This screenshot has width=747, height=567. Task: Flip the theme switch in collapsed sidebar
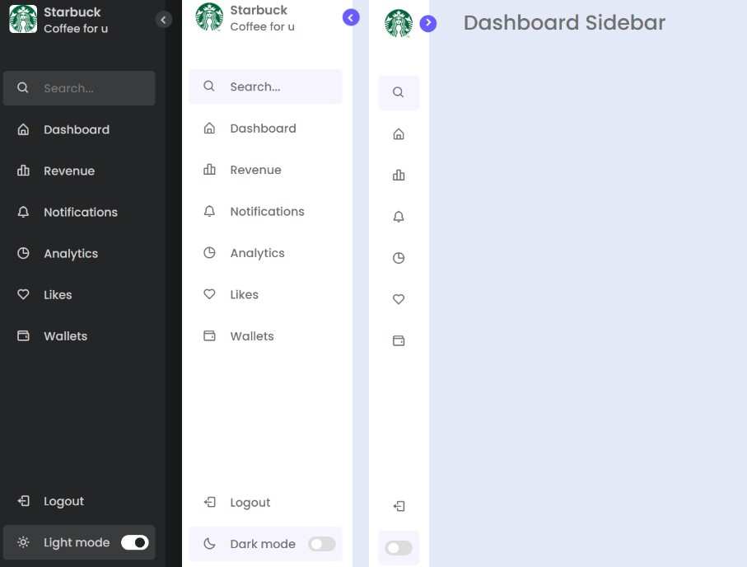coord(399,548)
